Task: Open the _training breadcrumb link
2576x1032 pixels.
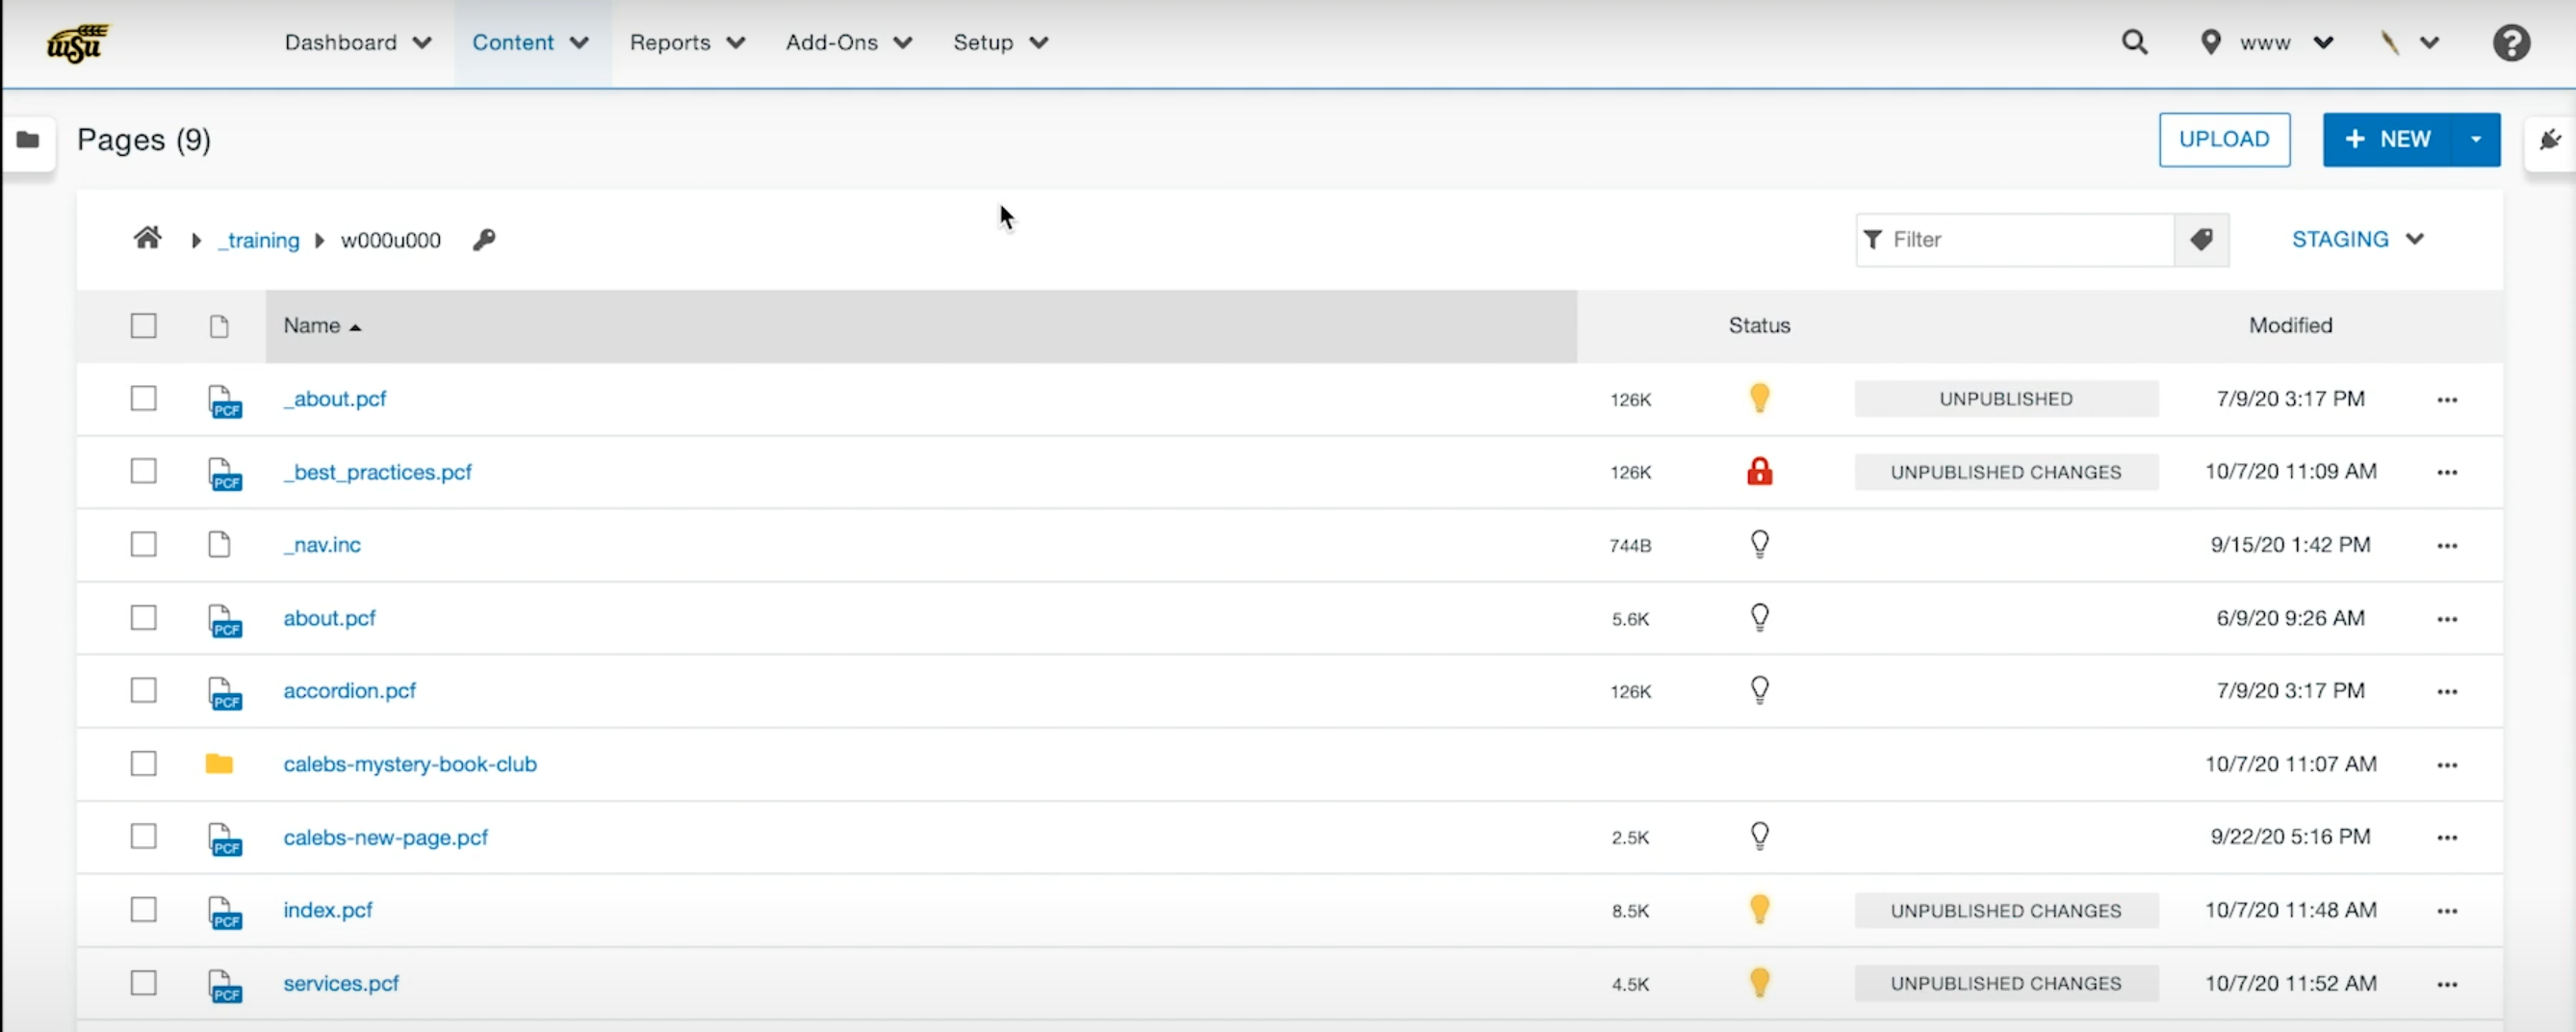Action: [259, 241]
